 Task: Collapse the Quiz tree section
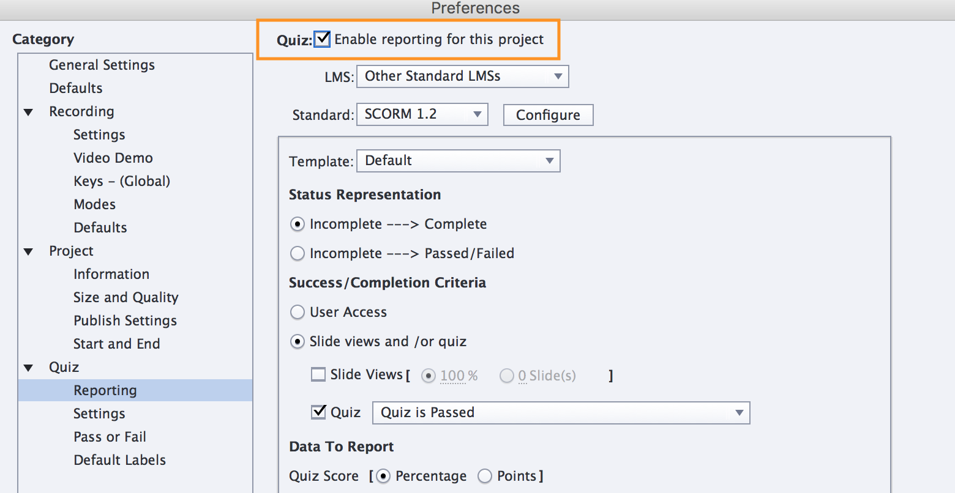click(29, 367)
